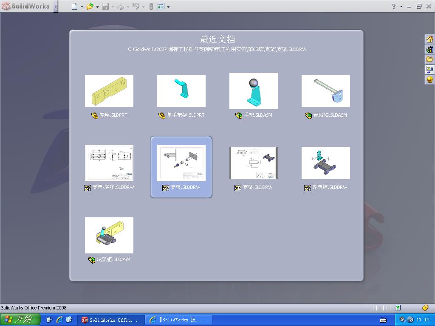Click the 带扇轴.SLDASM file name

[x=330, y=115]
